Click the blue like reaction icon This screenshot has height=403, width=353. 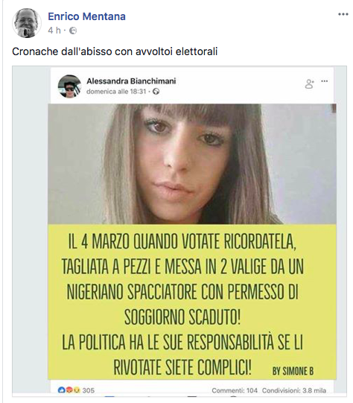coord(62,390)
